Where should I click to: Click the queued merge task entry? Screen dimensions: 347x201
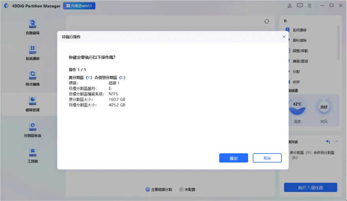[312, 155]
